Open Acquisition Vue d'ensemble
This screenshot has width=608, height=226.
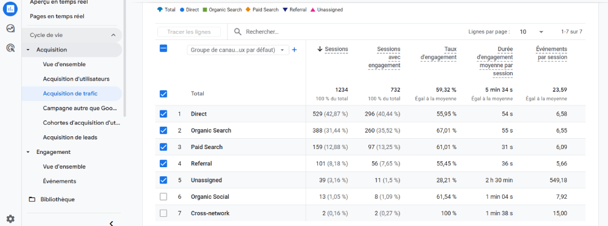tap(64, 64)
